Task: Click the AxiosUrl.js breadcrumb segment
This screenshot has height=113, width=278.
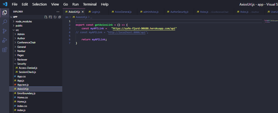Action: coord(81,17)
